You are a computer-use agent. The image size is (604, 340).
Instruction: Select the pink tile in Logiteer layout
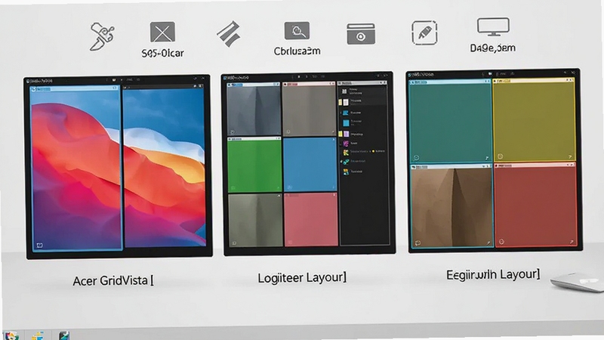[x=311, y=219]
